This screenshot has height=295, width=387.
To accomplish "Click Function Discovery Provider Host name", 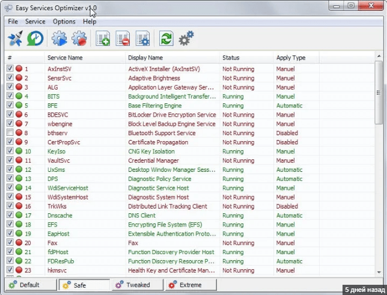I will [x=171, y=252].
